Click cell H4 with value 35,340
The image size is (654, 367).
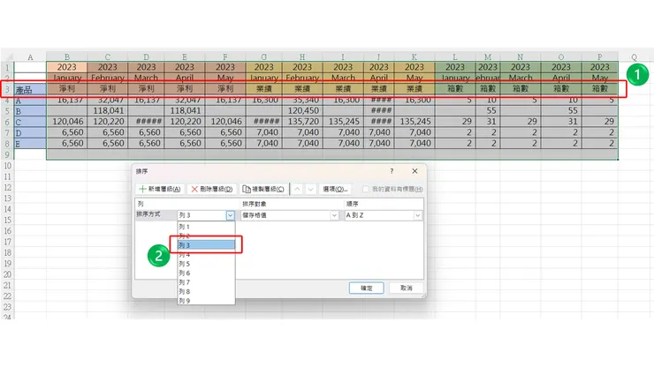click(302, 100)
